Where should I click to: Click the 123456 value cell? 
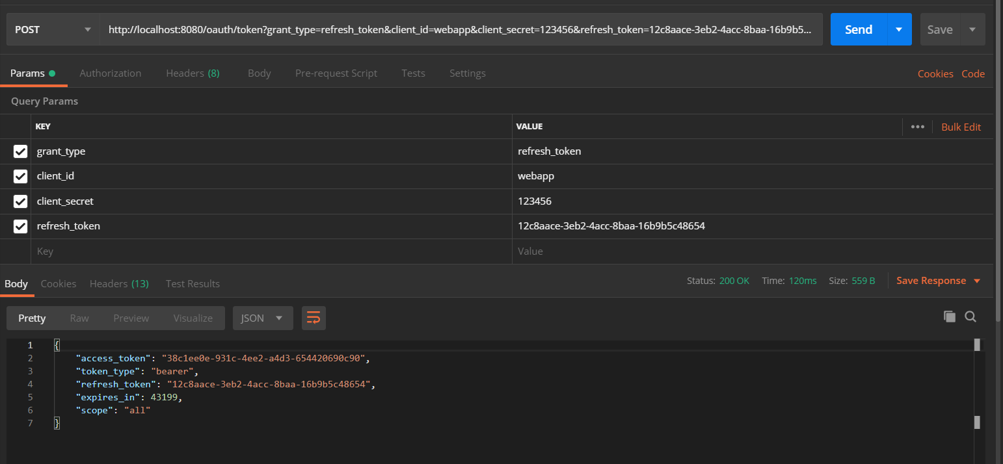[753, 201]
